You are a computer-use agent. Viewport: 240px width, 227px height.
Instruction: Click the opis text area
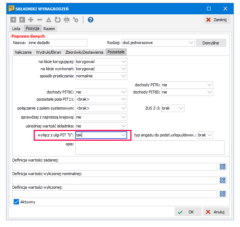150,148
